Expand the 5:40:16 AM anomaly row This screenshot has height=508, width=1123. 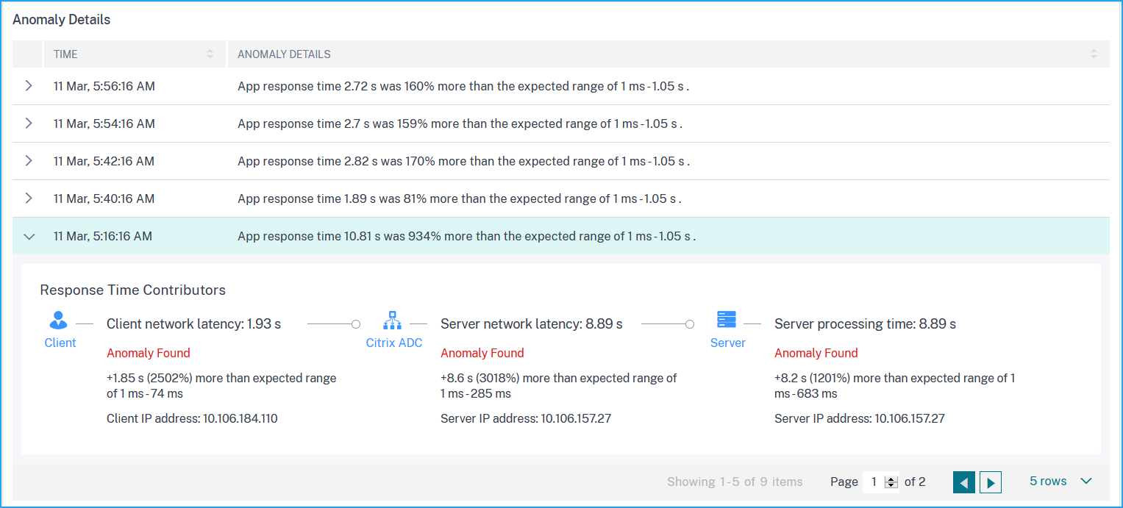(x=29, y=198)
